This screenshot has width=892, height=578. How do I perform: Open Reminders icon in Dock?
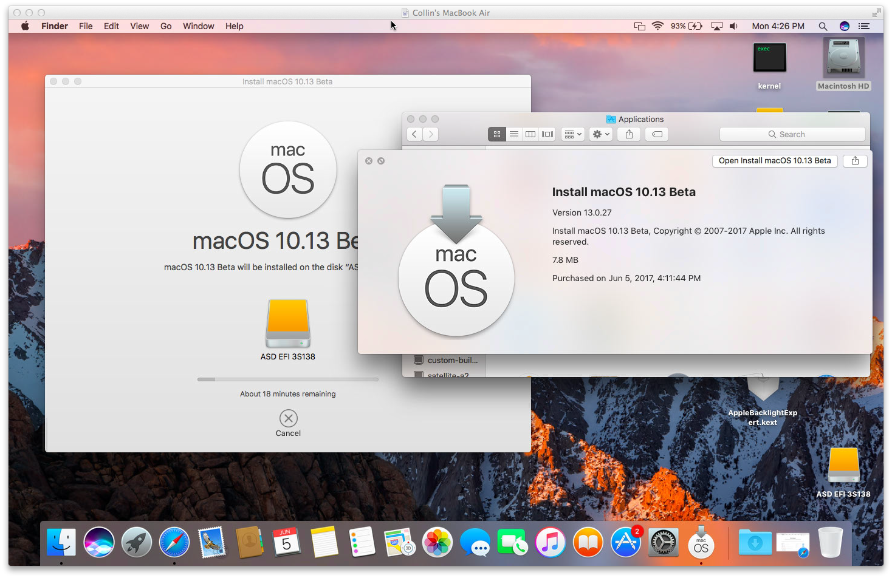[x=362, y=542]
